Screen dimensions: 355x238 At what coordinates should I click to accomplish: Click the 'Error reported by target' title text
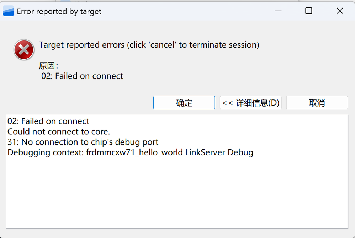(x=59, y=11)
